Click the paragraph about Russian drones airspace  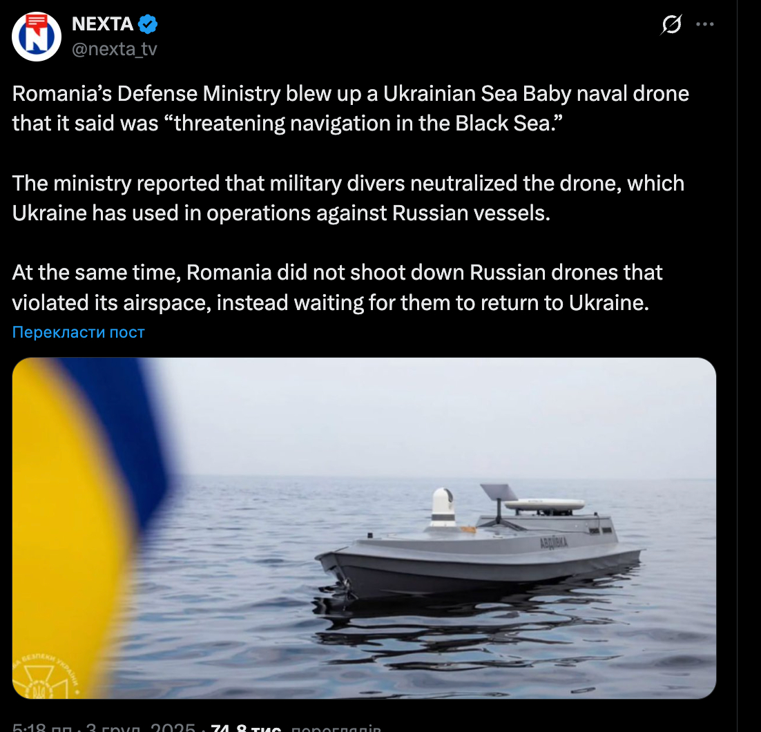(337, 287)
